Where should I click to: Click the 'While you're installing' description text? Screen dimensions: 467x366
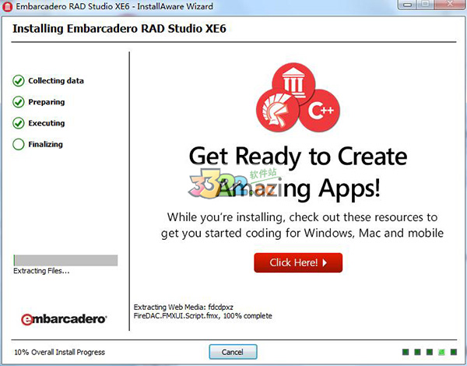point(302,225)
